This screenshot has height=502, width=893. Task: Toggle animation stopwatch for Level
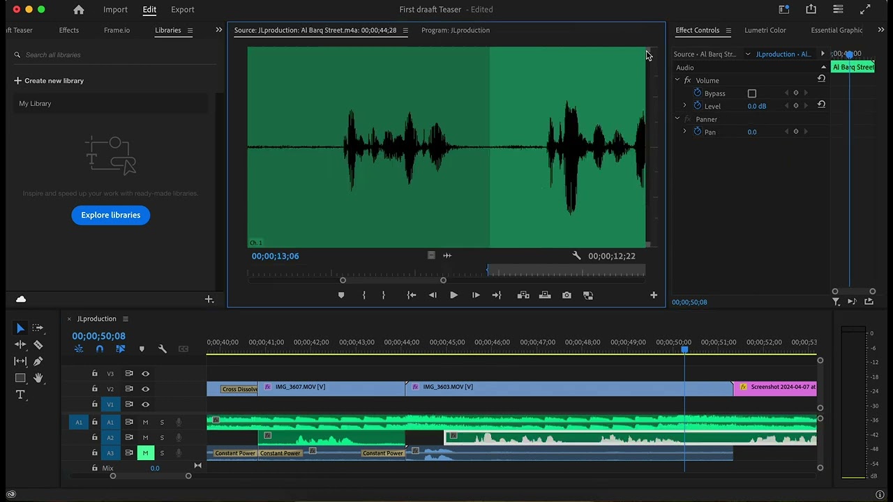[x=697, y=106]
